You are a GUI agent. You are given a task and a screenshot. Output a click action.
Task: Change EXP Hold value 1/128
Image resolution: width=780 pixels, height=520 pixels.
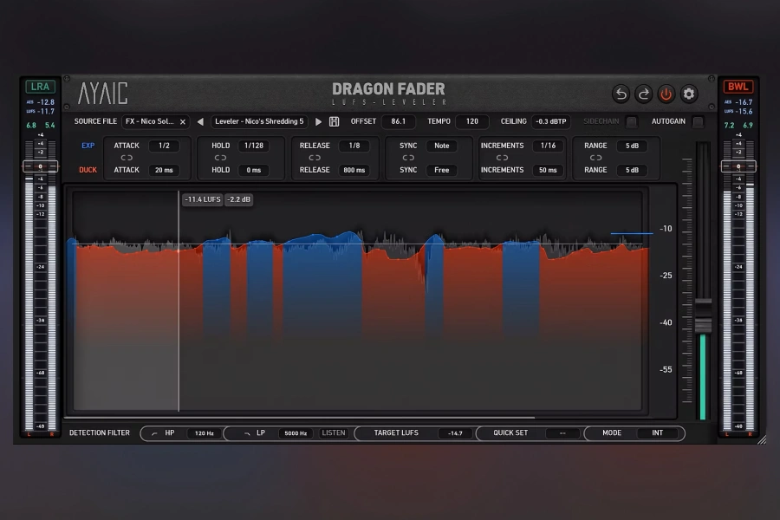pos(254,146)
